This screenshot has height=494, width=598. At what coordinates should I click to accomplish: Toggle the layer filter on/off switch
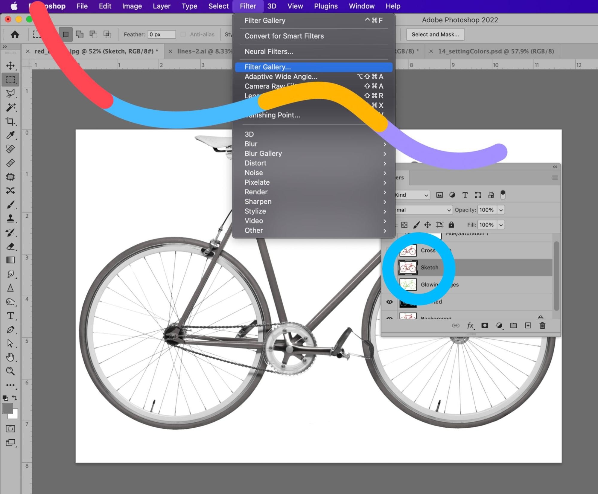503,195
